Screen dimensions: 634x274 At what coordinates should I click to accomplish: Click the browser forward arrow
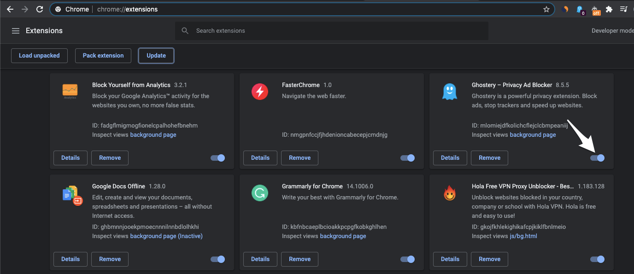click(x=25, y=9)
